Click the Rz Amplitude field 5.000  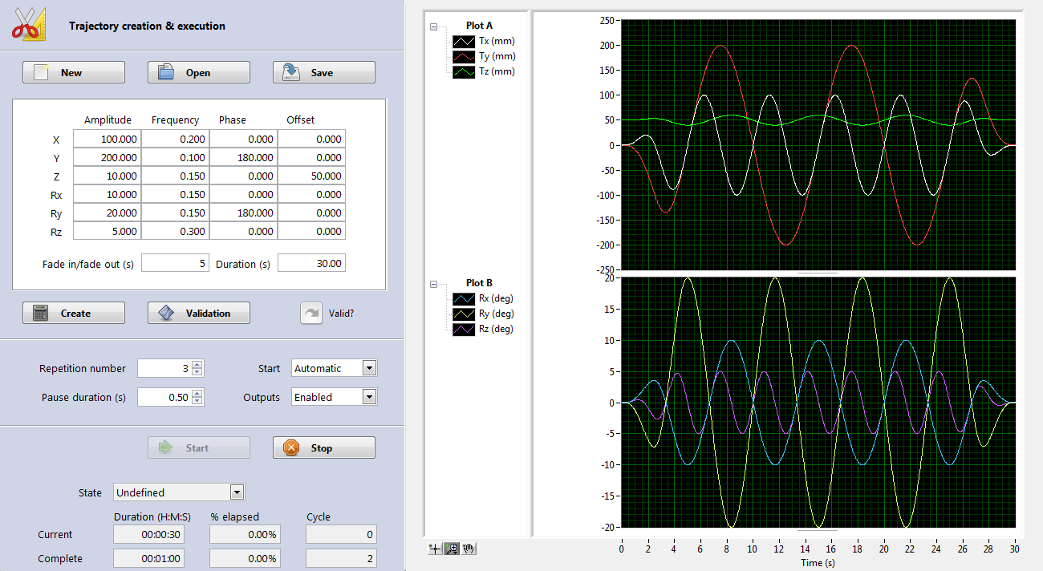pos(108,231)
